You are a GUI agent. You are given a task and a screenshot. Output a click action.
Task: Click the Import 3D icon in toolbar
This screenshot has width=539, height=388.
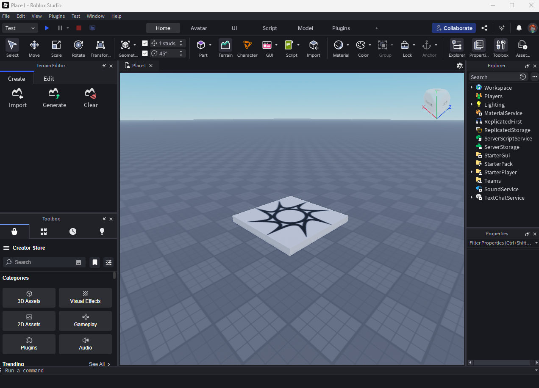[x=314, y=48]
